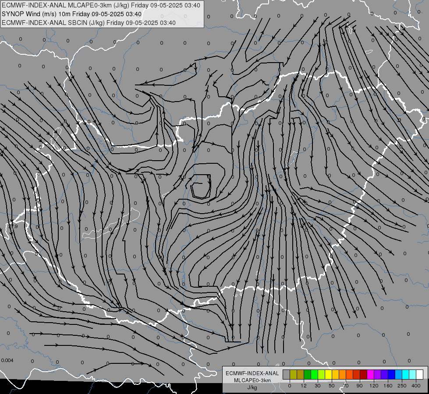The width and height of the screenshot is (429, 394).
Task: Click the legend tick label 160
Action: pyautogui.click(x=388, y=386)
